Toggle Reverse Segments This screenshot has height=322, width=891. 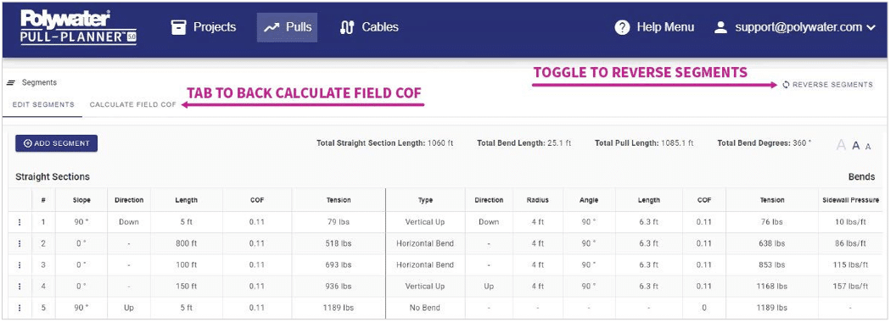[x=827, y=85]
